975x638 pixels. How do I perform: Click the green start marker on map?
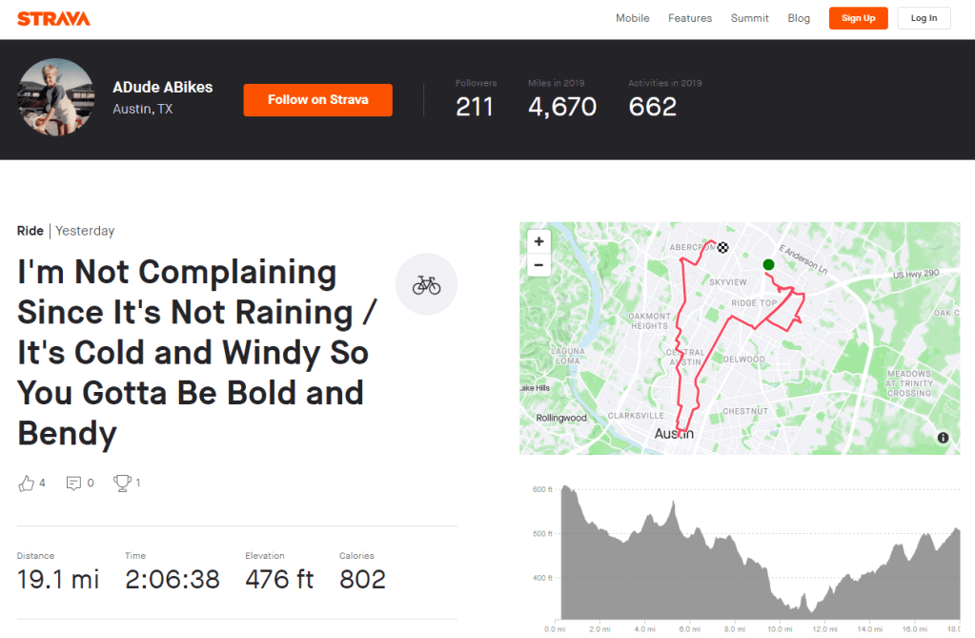point(768,264)
